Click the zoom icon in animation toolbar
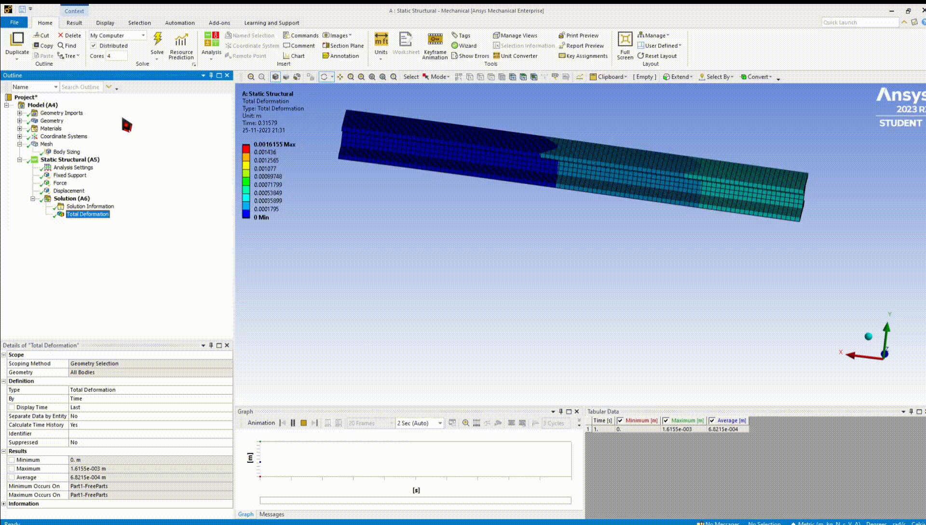The height and width of the screenshot is (525, 926). click(x=465, y=423)
